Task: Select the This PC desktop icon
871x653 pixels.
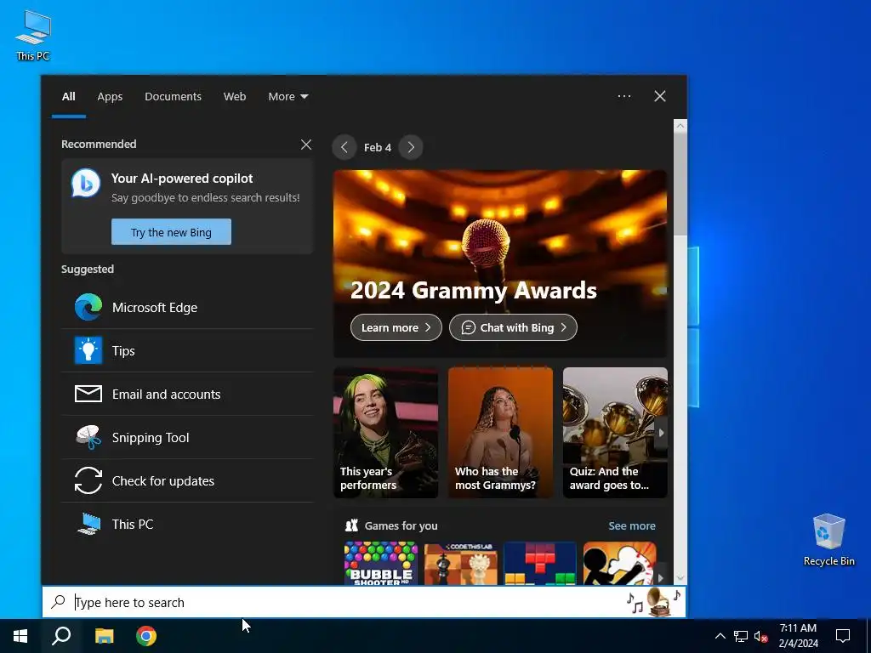Action: point(33,35)
